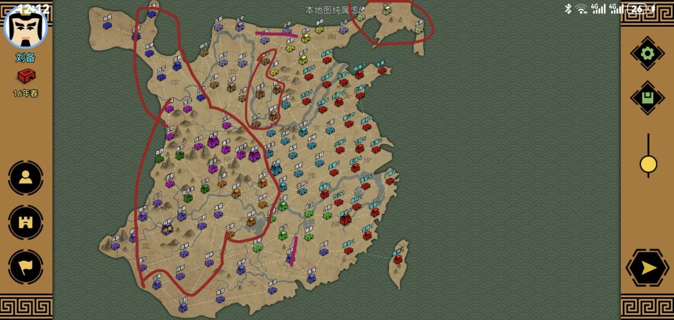Select 许昌 large blue city
The height and width of the screenshot is (320, 674).
coord(276,169)
